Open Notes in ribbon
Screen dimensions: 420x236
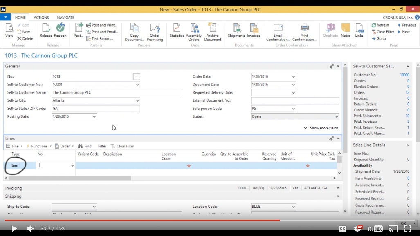tap(346, 30)
